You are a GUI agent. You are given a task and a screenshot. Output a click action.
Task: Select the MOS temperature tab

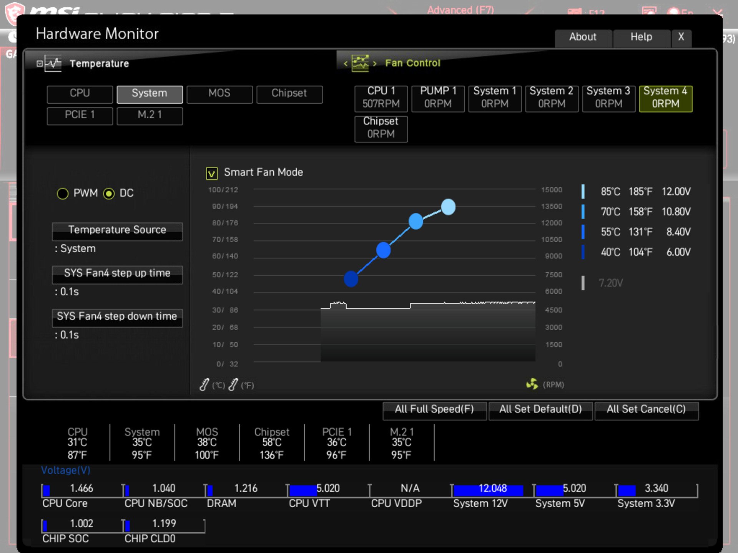[219, 94]
